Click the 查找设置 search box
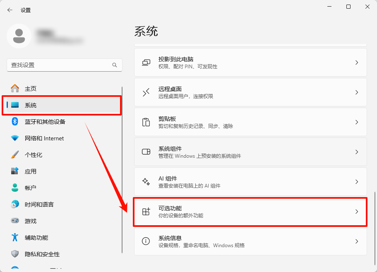377x272 pixels. [64, 65]
